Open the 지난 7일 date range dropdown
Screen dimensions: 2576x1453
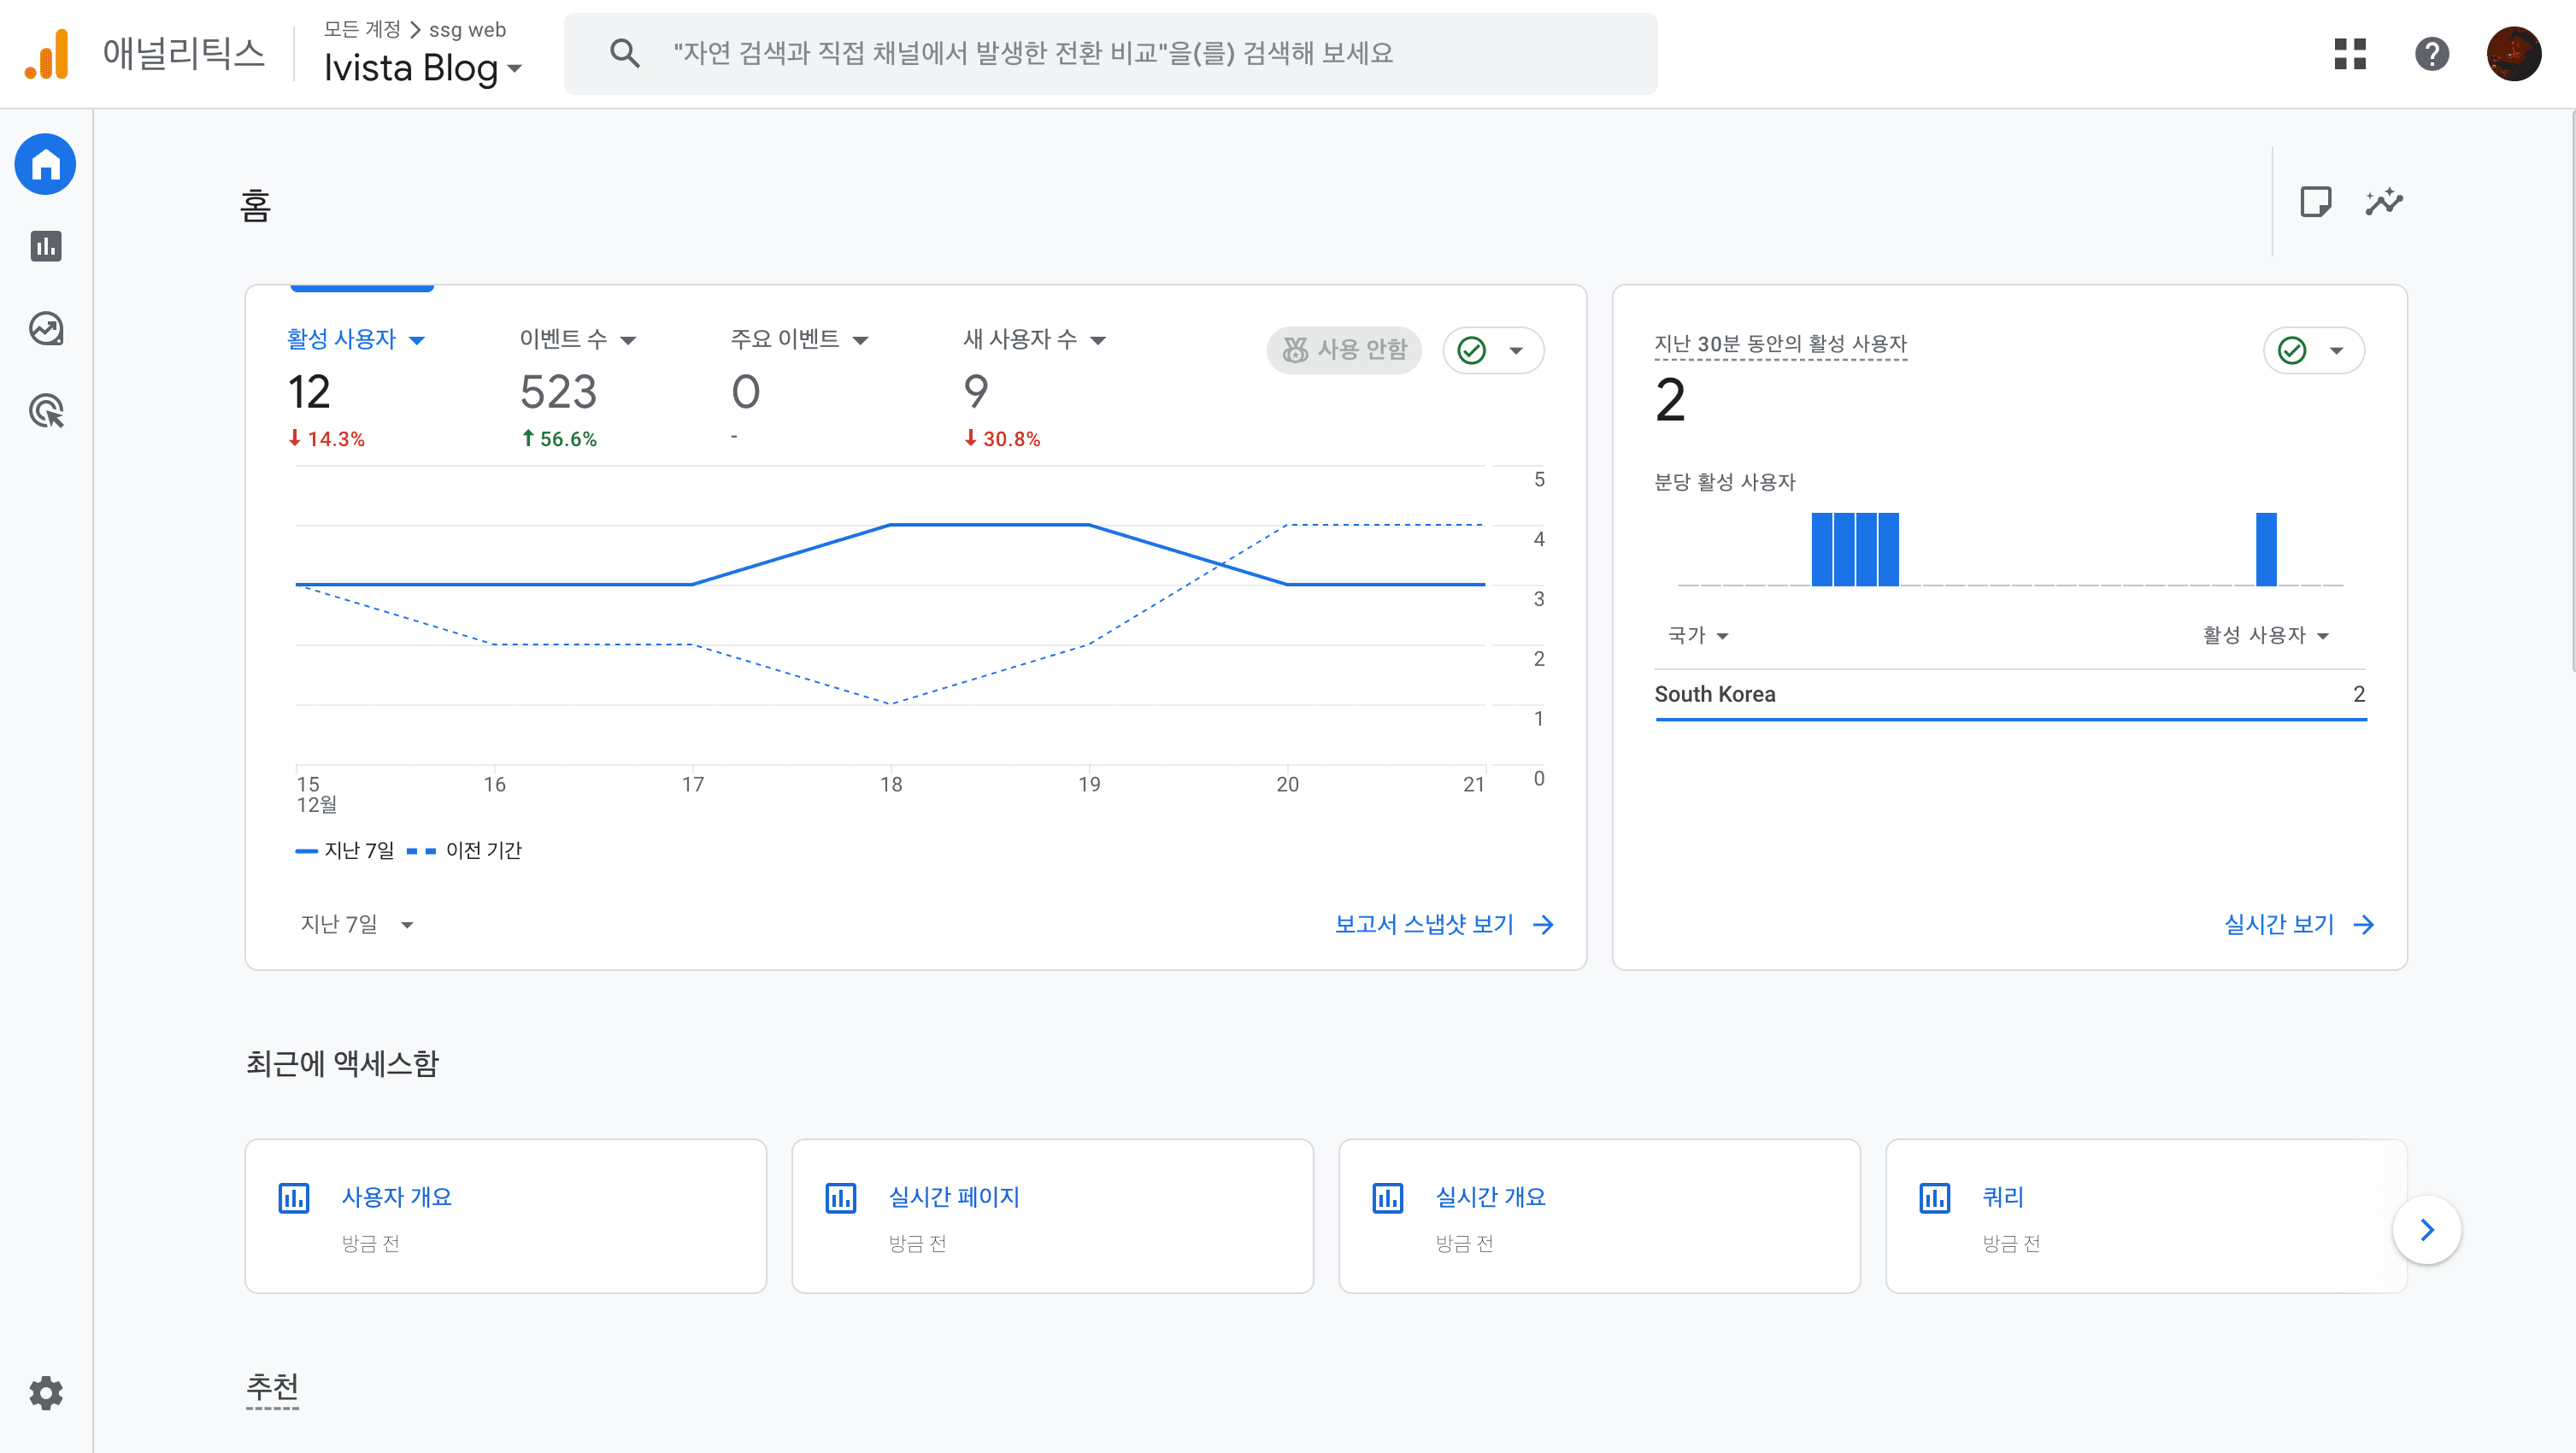357,923
